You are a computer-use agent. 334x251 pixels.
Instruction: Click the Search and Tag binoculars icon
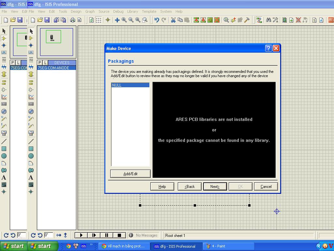click(268, 20)
